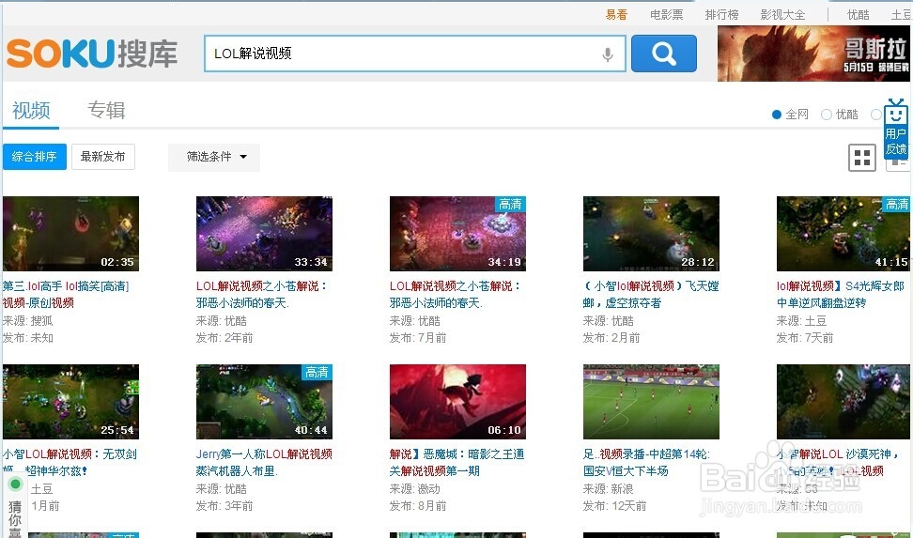Switch to the 视频 tab
This screenshot has width=913, height=538.
pos(31,111)
